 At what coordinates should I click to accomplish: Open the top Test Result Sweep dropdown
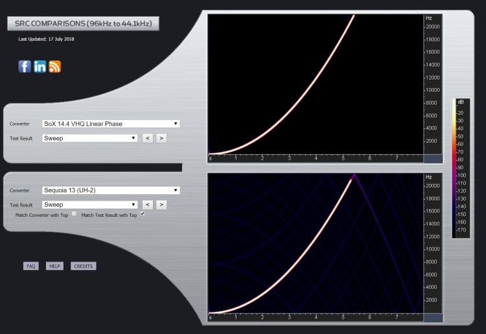[x=89, y=138]
